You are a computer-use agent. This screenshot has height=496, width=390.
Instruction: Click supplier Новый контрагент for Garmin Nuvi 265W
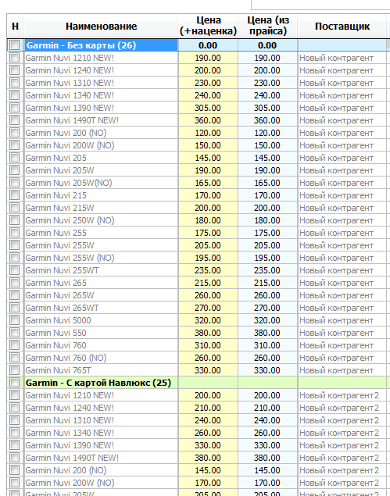342,295
